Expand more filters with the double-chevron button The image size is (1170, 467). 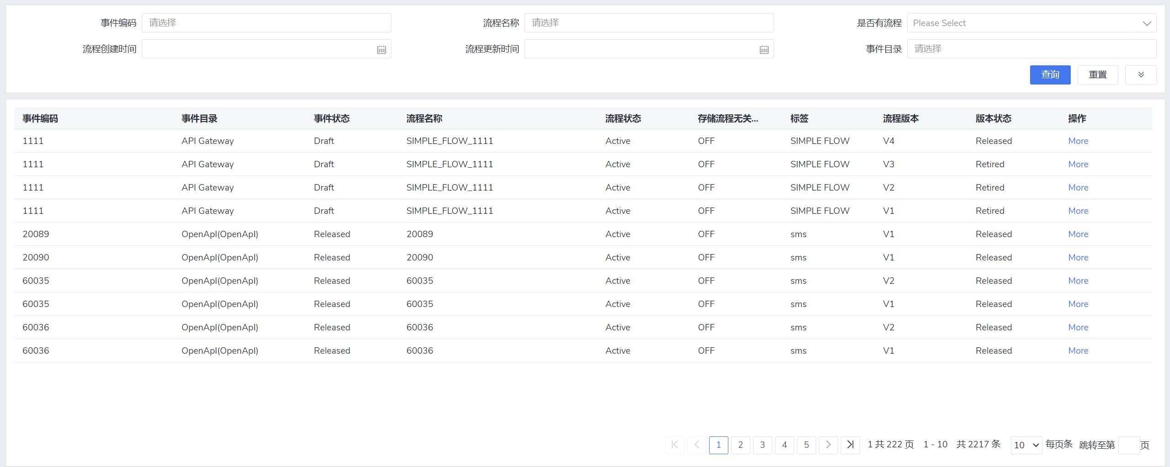coord(1141,75)
